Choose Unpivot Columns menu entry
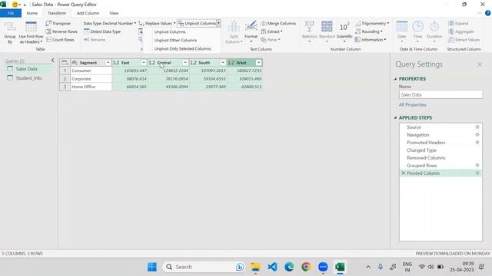This screenshot has width=492, height=276. [170, 32]
